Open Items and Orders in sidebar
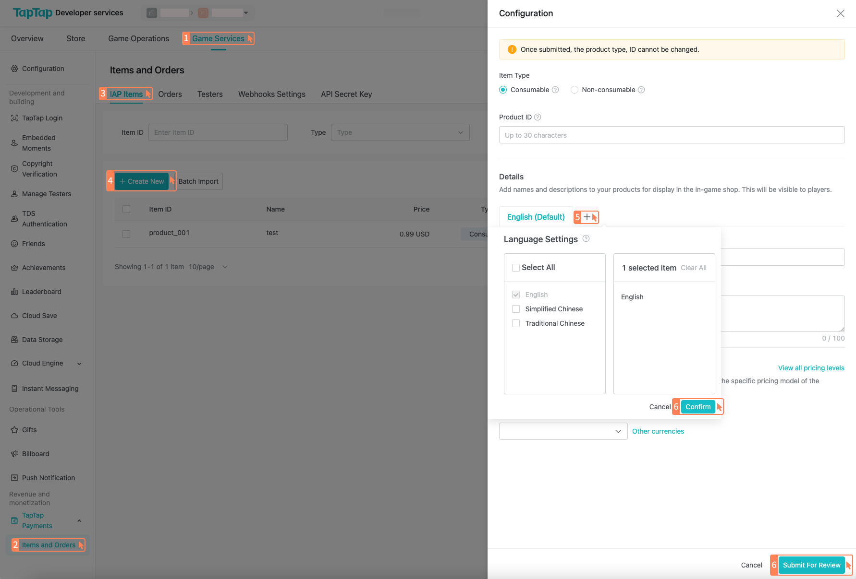This screenshot has height=579, width=856. [49, 545]
